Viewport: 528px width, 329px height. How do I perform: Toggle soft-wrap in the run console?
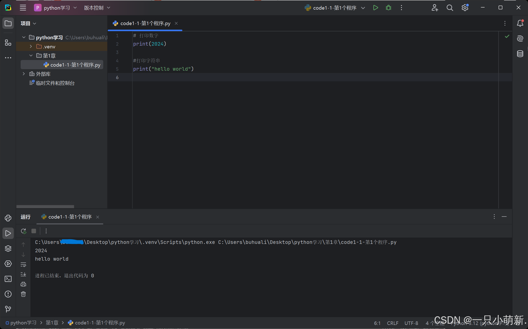pos(23,265)
